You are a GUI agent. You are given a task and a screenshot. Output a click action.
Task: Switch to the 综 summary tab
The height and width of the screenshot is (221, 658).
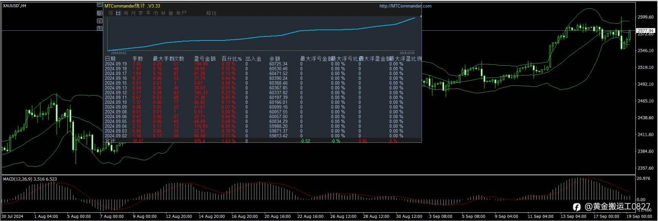[x=111, y=13]
